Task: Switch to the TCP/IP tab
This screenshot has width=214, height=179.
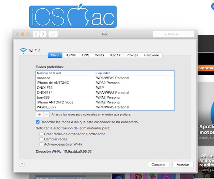Action: (x=70, y=55)
